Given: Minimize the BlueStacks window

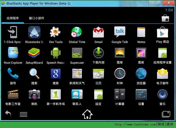Looking at the screenshot, I should coord(152,3).
